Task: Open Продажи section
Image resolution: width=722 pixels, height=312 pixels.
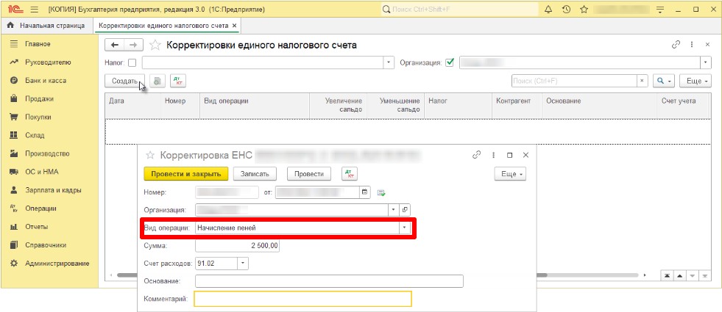Action: click(x=39, y=99)
